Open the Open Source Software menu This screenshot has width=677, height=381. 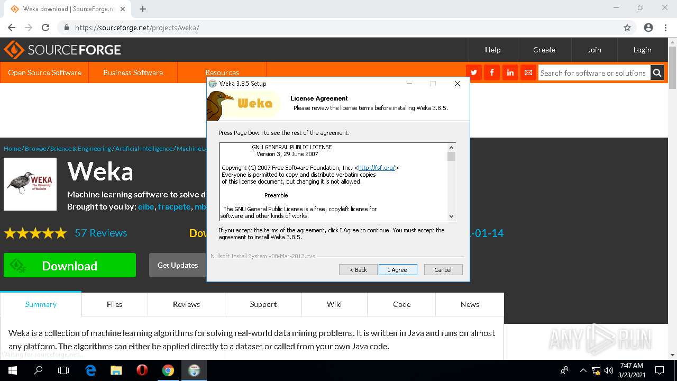[44, 72]
